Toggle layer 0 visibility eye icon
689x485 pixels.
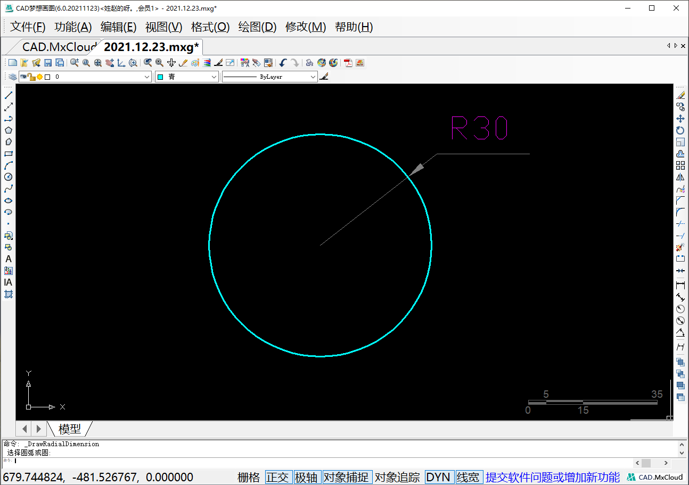point(23,77)
